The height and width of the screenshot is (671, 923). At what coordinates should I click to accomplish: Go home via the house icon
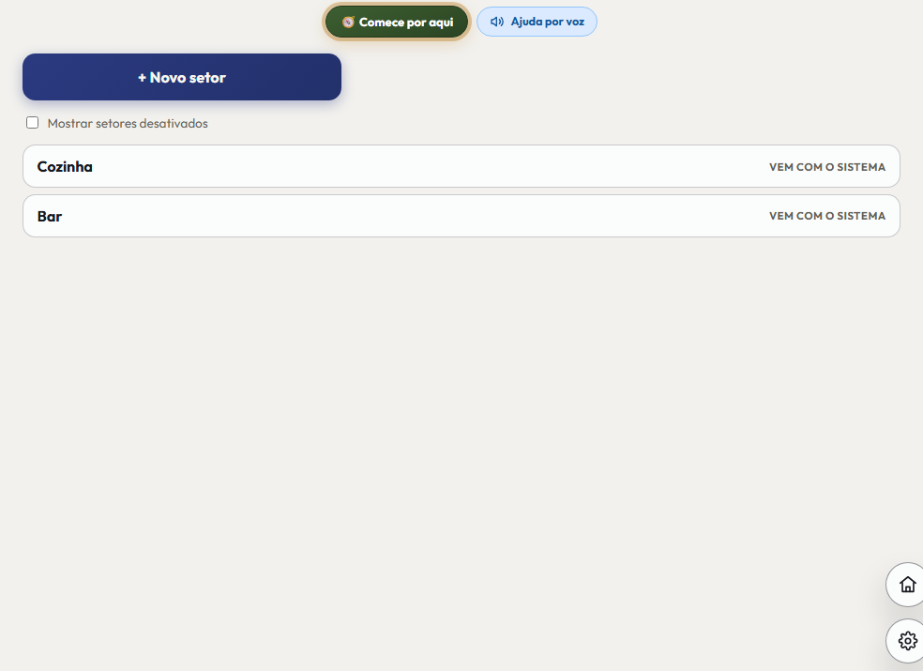pyautogui.click(x=908, y=585)
